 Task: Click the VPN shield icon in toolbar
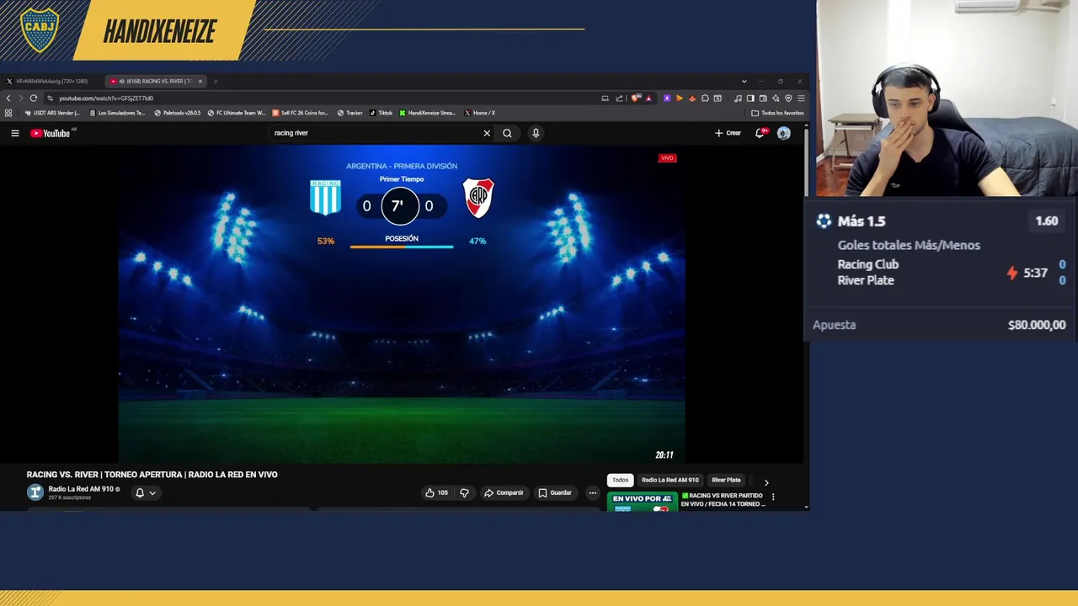(788, 98)
